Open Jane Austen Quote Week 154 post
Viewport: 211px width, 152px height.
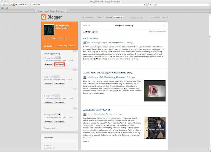point(97,110)
